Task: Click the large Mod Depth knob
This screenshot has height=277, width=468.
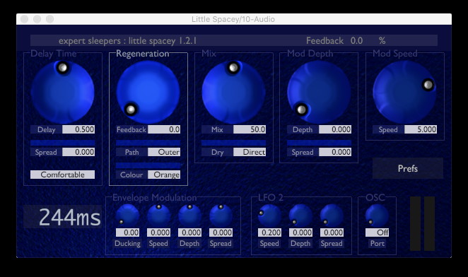Action: 319,93
